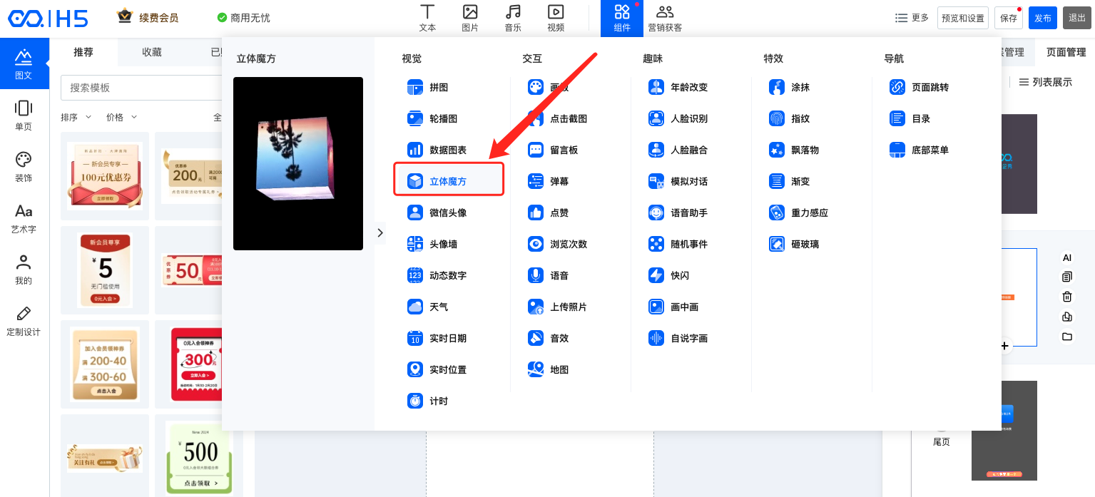
Task: Open the 页面管理 tab
Action: click(1066, 52)
